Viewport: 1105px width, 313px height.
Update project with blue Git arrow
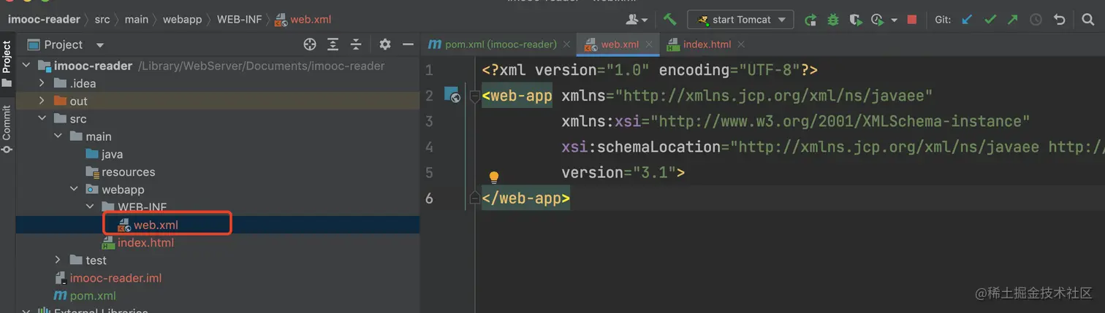[x=967, y=20]
